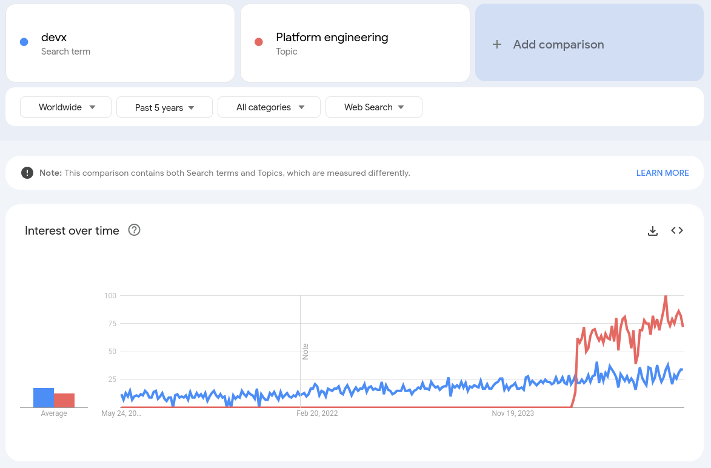Click the red average bar
Screen dimensions: 711x468
coord(64,400)
